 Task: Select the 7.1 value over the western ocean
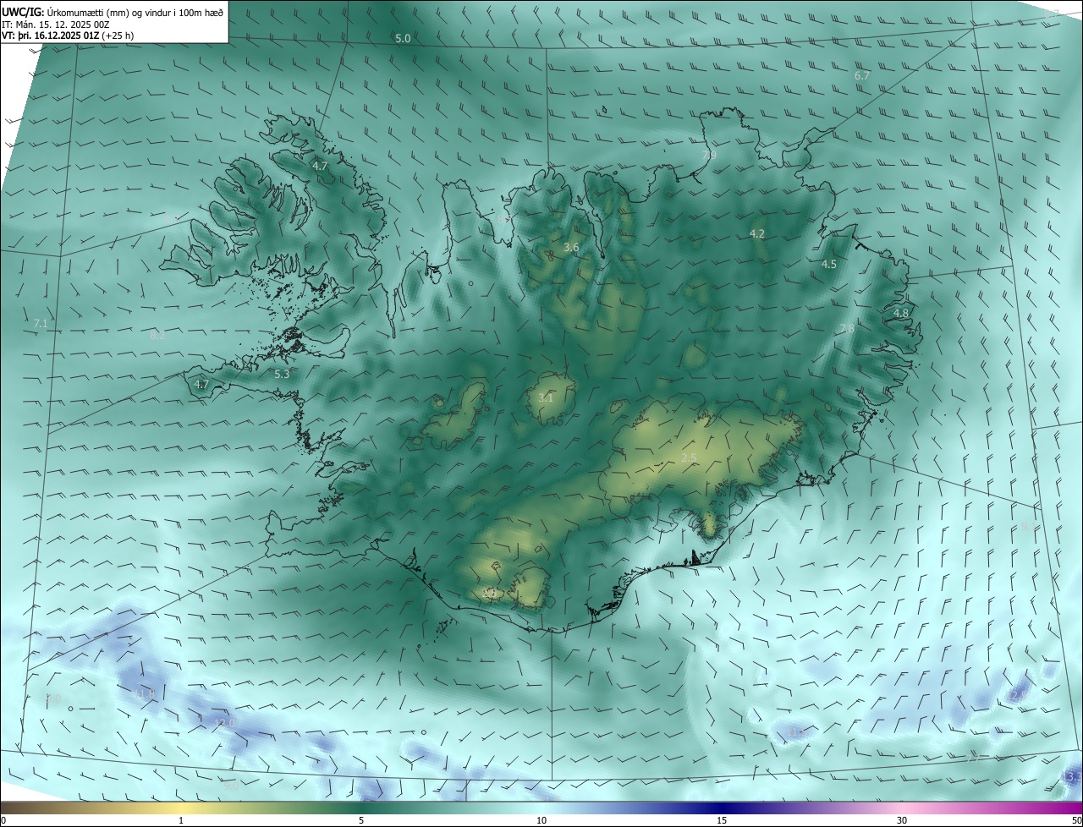click(x=41, y=324)
